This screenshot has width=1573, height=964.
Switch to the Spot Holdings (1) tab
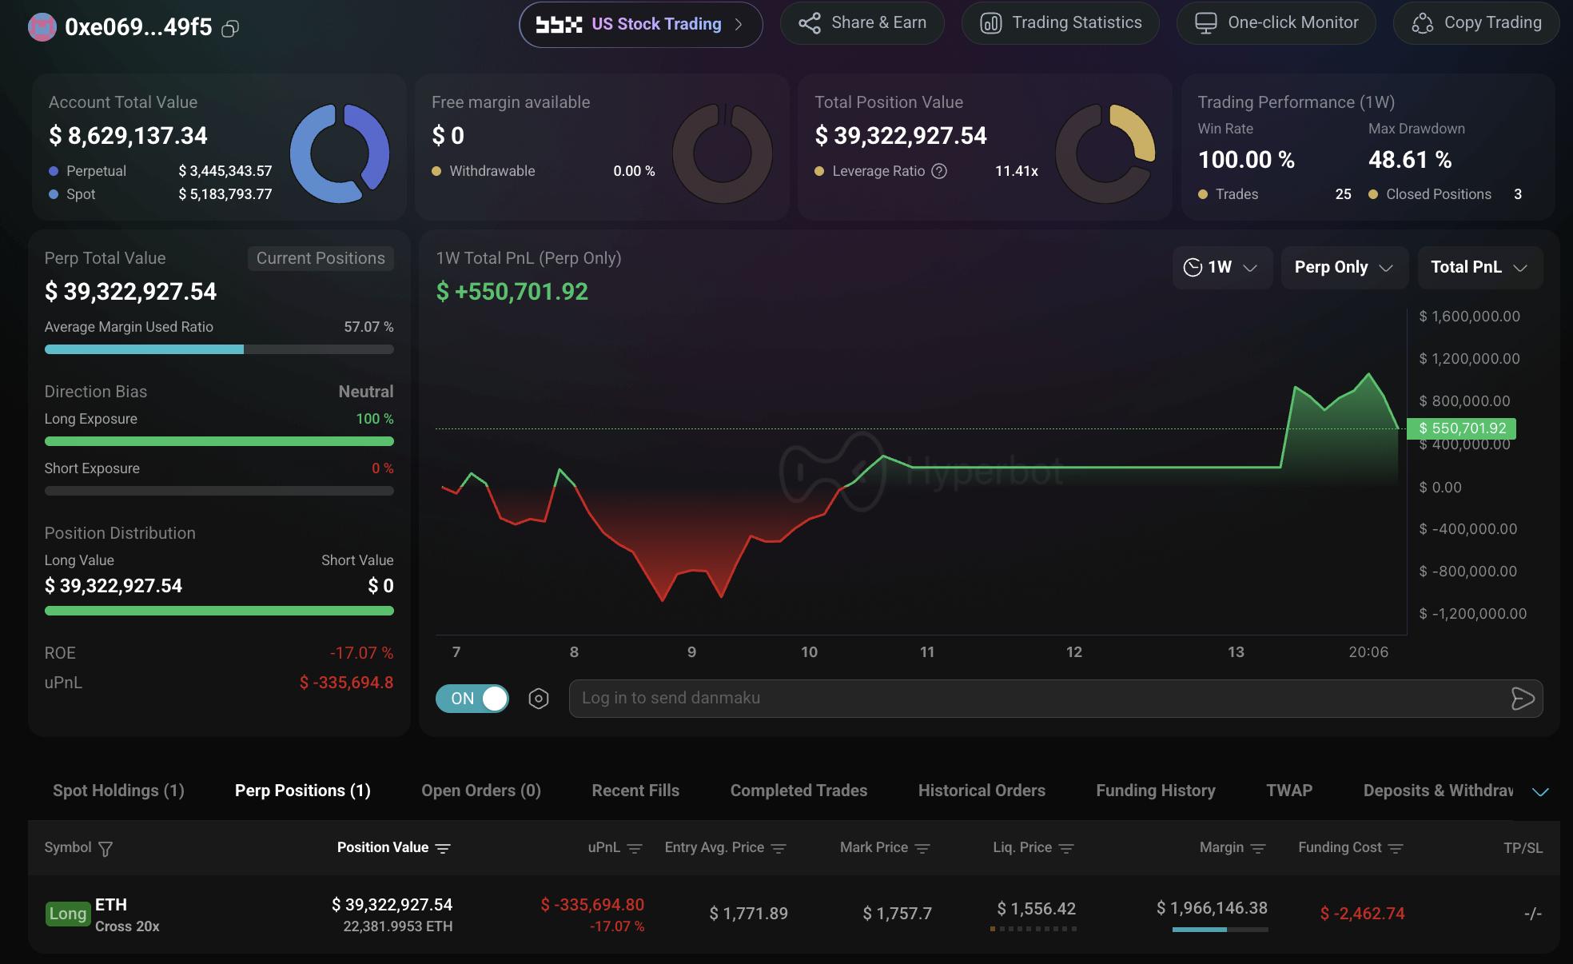tap(118, 791)
